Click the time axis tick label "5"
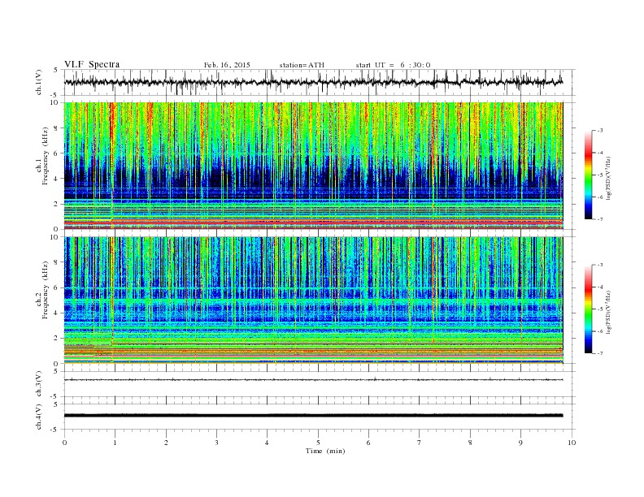This screenshot has height=497, width=644. (318, 443)
